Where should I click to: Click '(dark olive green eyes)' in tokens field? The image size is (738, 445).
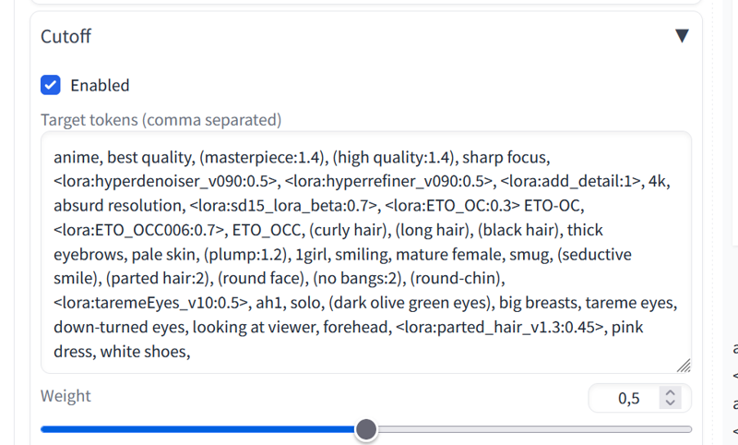click(411, 303)
